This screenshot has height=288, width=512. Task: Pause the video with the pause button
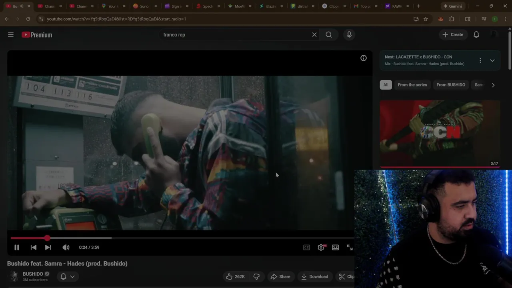coord(16,247)
